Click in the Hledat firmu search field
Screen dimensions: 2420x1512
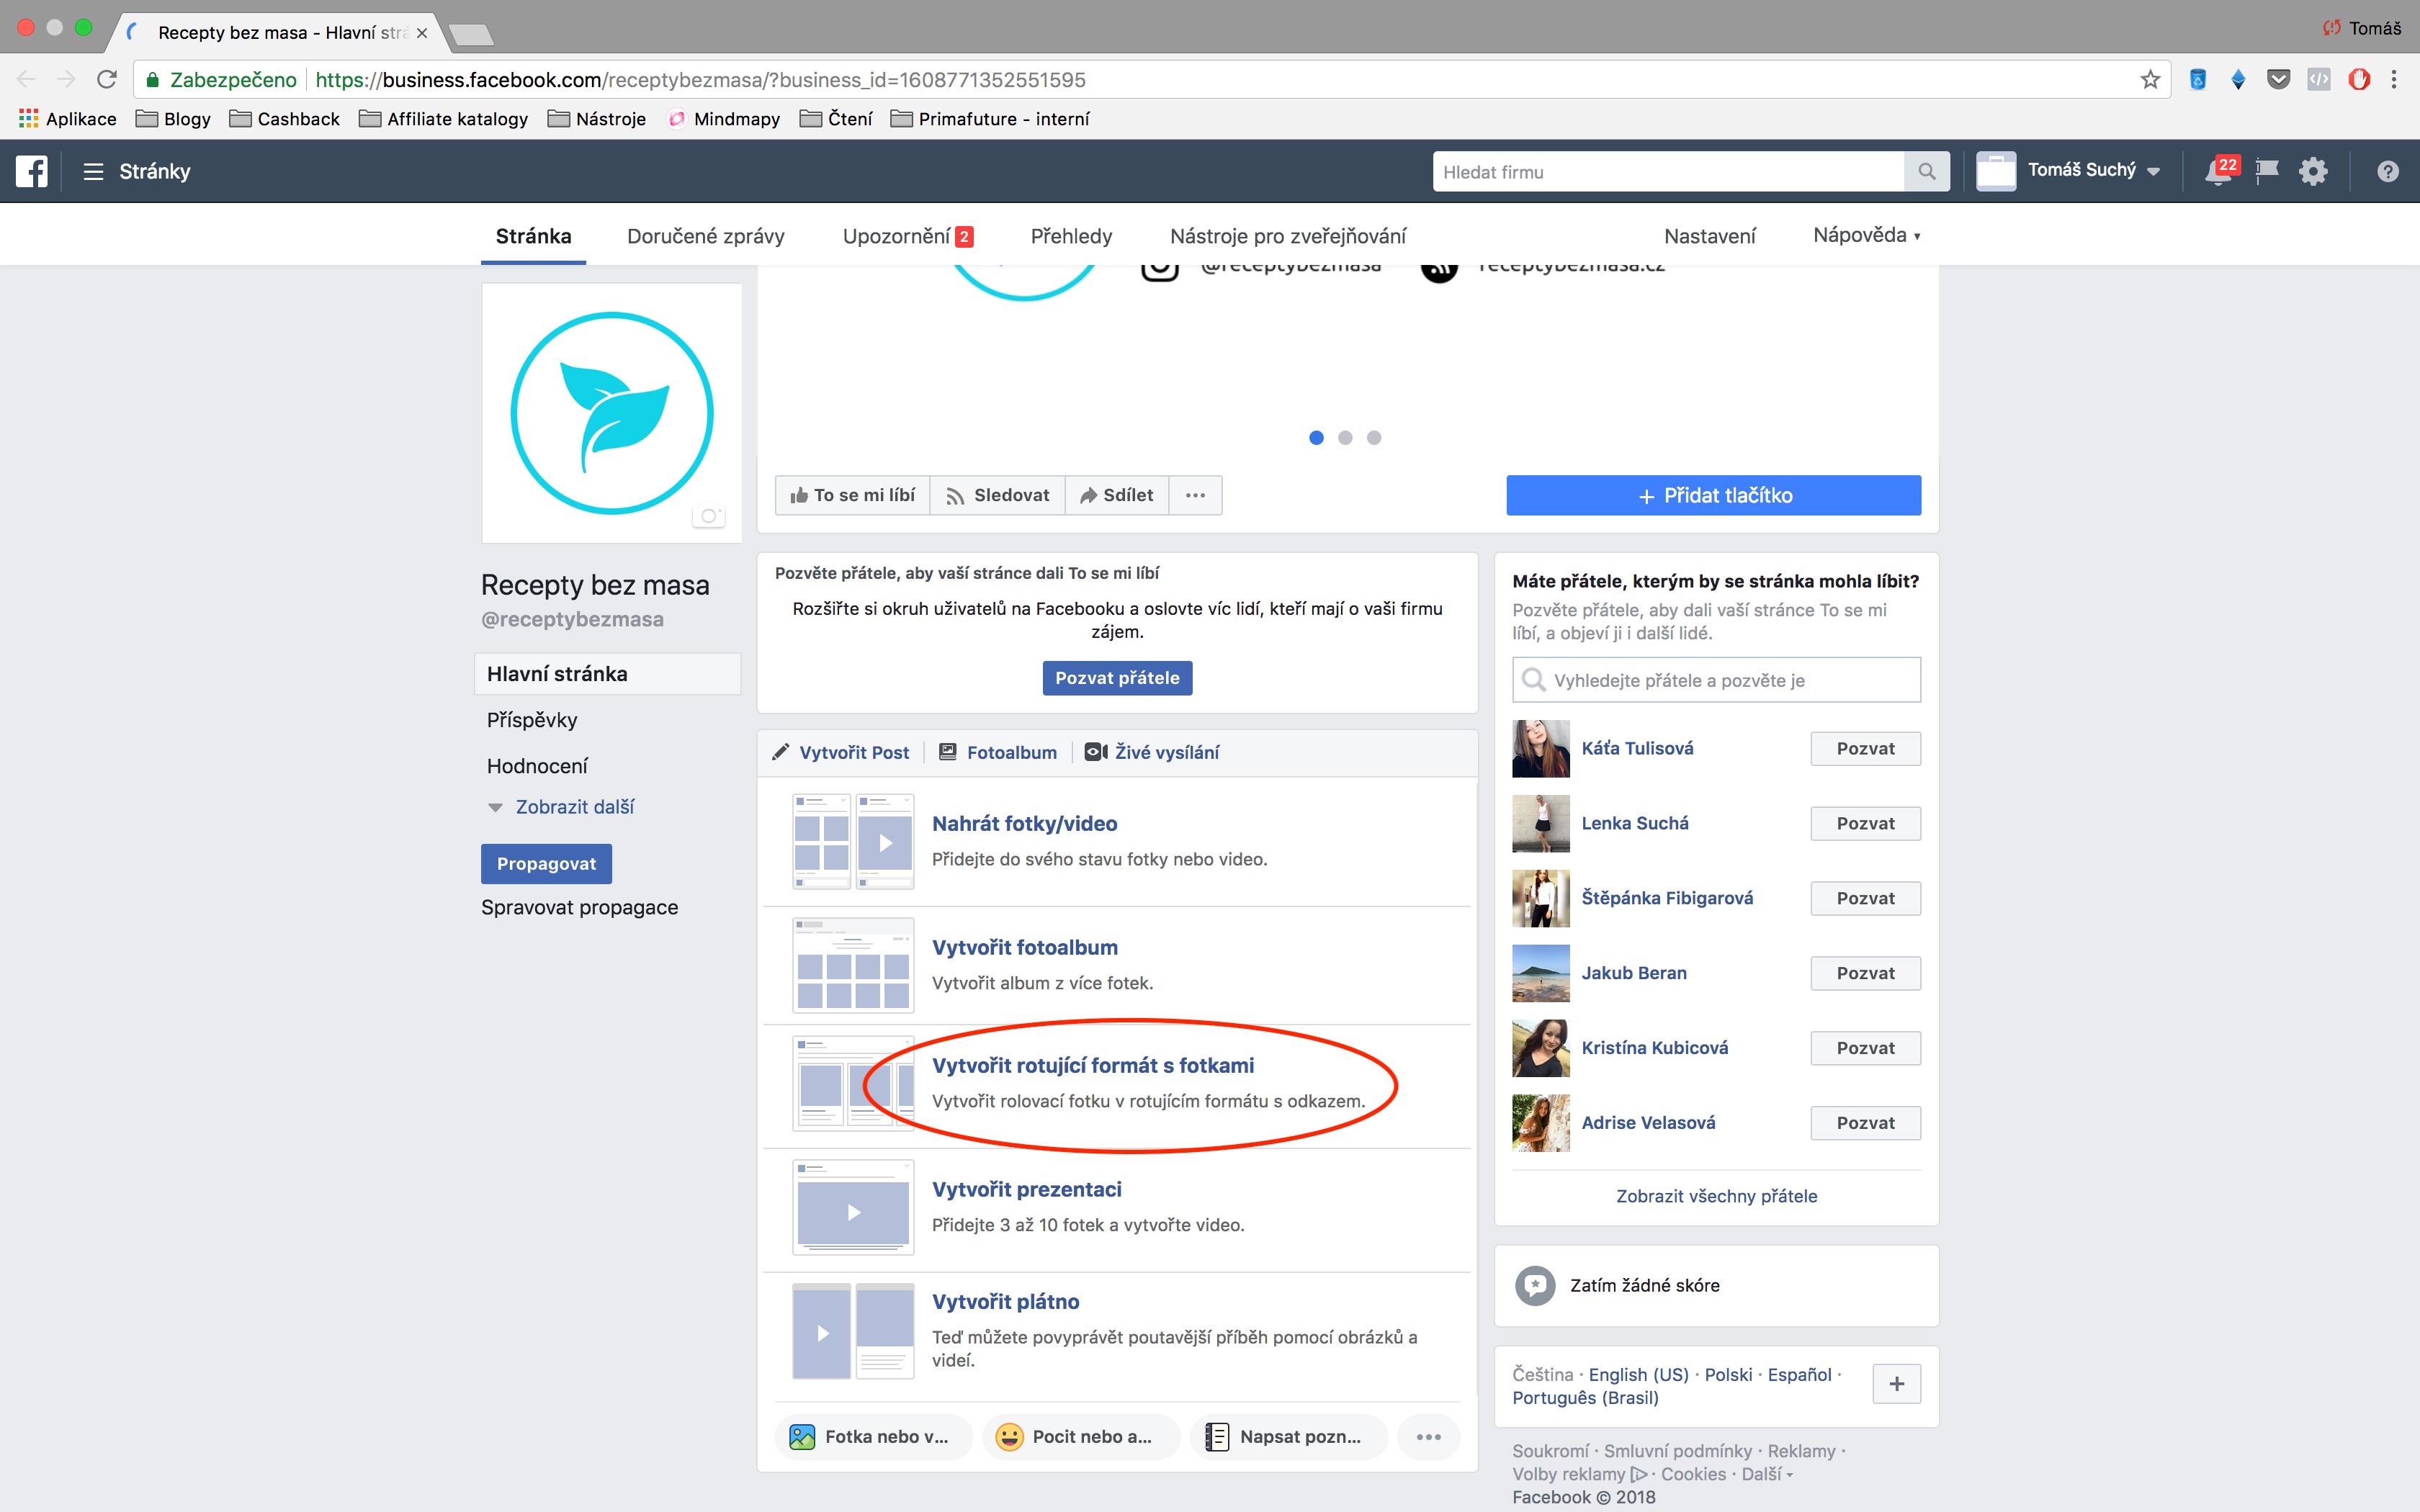click(1668, 172)
